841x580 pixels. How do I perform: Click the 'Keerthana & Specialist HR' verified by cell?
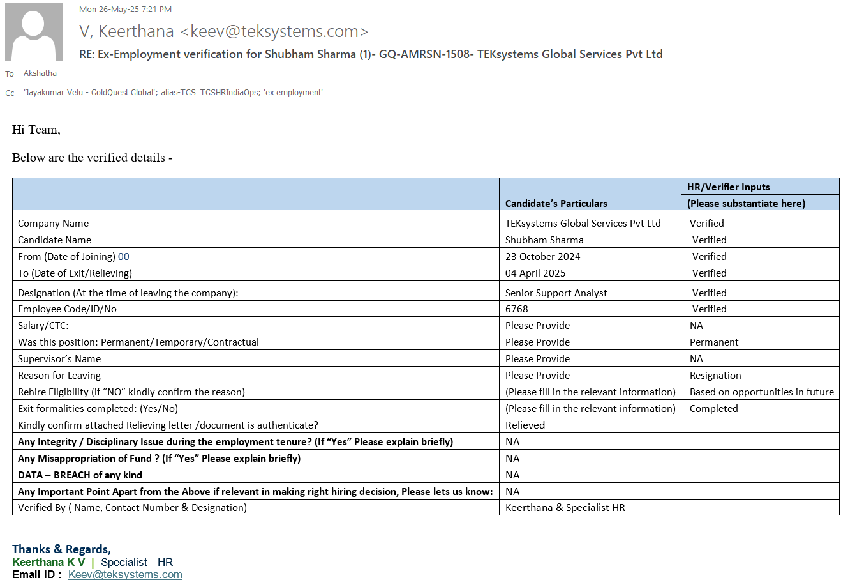565,508
